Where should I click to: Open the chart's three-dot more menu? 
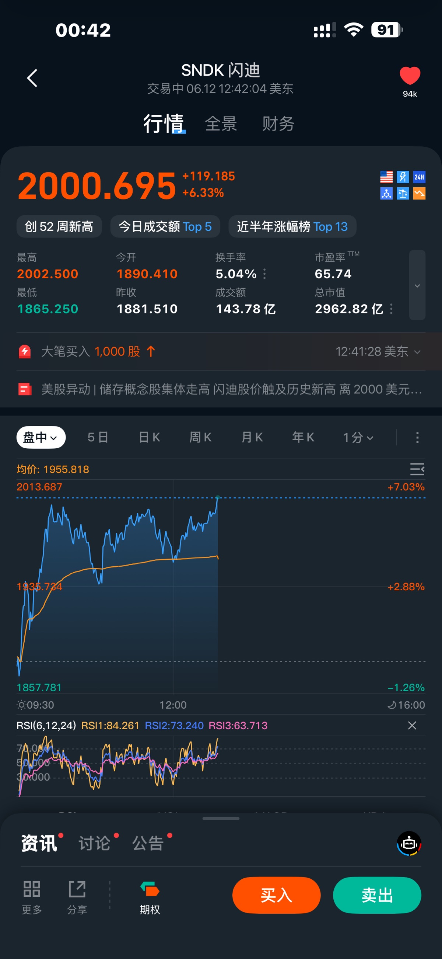tap(417, 437)
